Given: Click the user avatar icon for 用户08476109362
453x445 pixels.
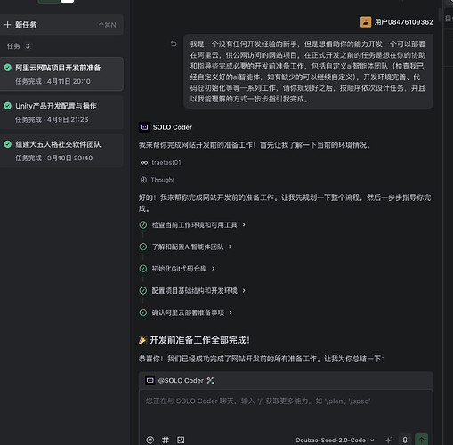Looking at the screenshot, I should [366, 22].
